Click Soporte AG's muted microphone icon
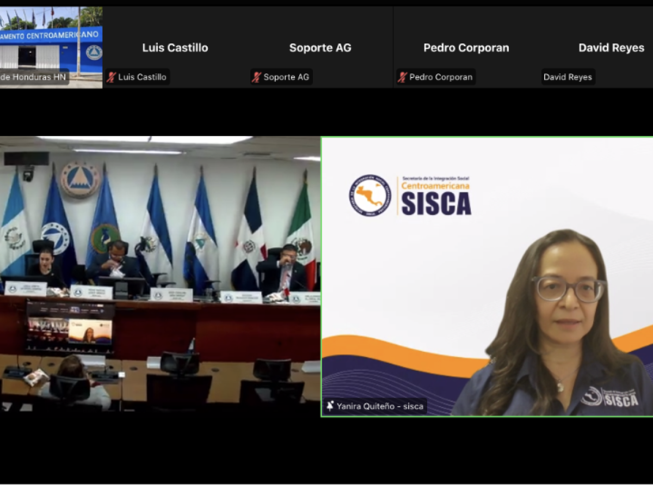Viewport: 653px width, 485px height. tap(257, 77)
